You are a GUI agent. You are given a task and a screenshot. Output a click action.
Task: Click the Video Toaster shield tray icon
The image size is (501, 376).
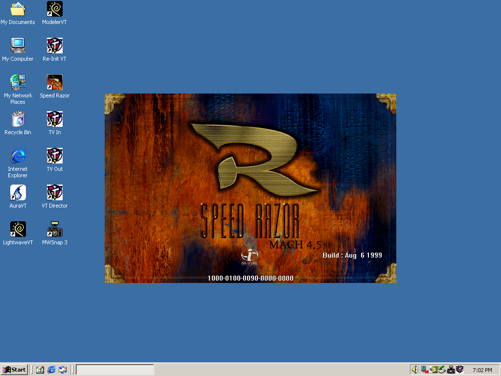pos(460,370)
